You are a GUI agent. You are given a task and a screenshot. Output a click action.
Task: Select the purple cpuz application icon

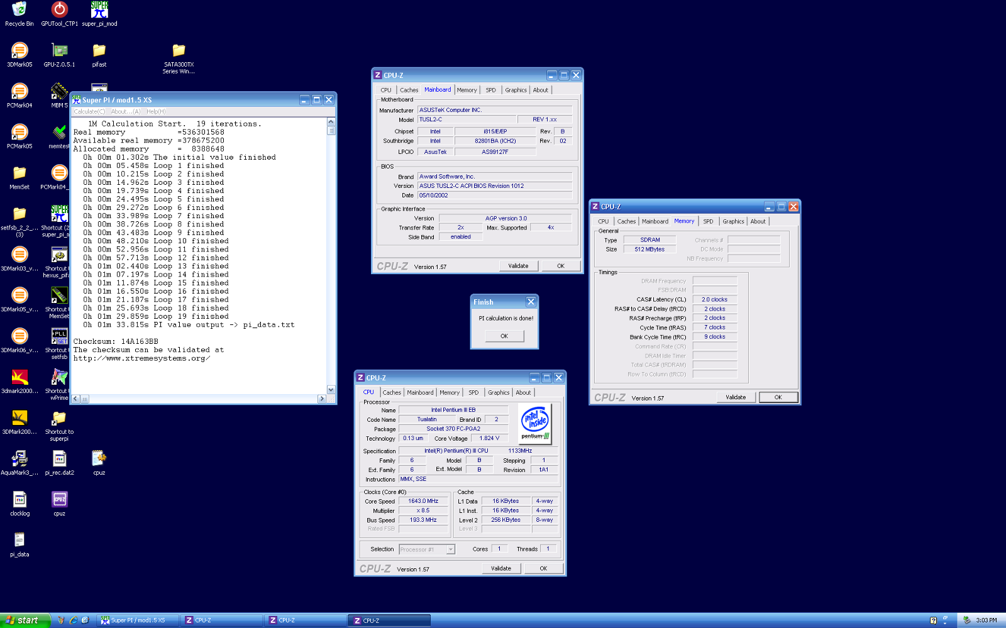tap(59, 504)
